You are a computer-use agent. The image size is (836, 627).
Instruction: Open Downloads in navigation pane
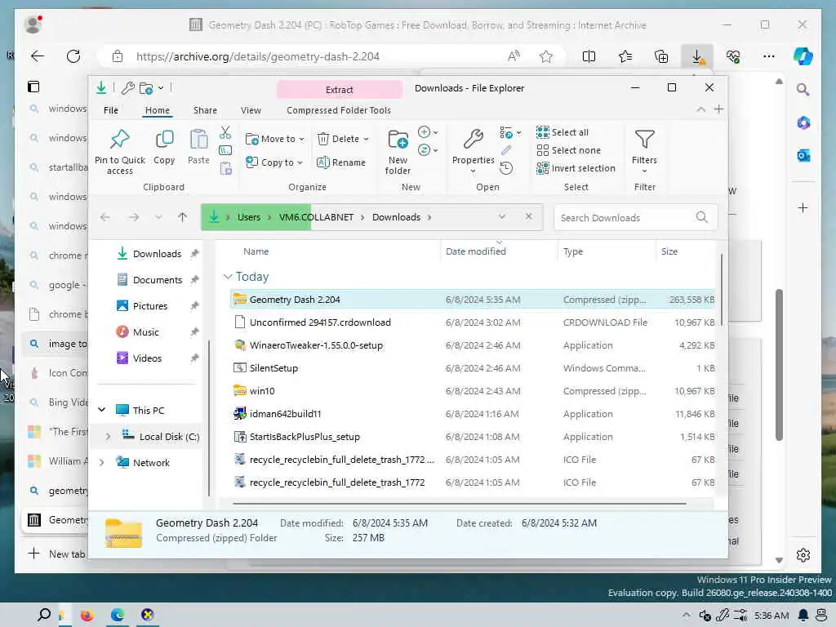click(x=158, y=254)
